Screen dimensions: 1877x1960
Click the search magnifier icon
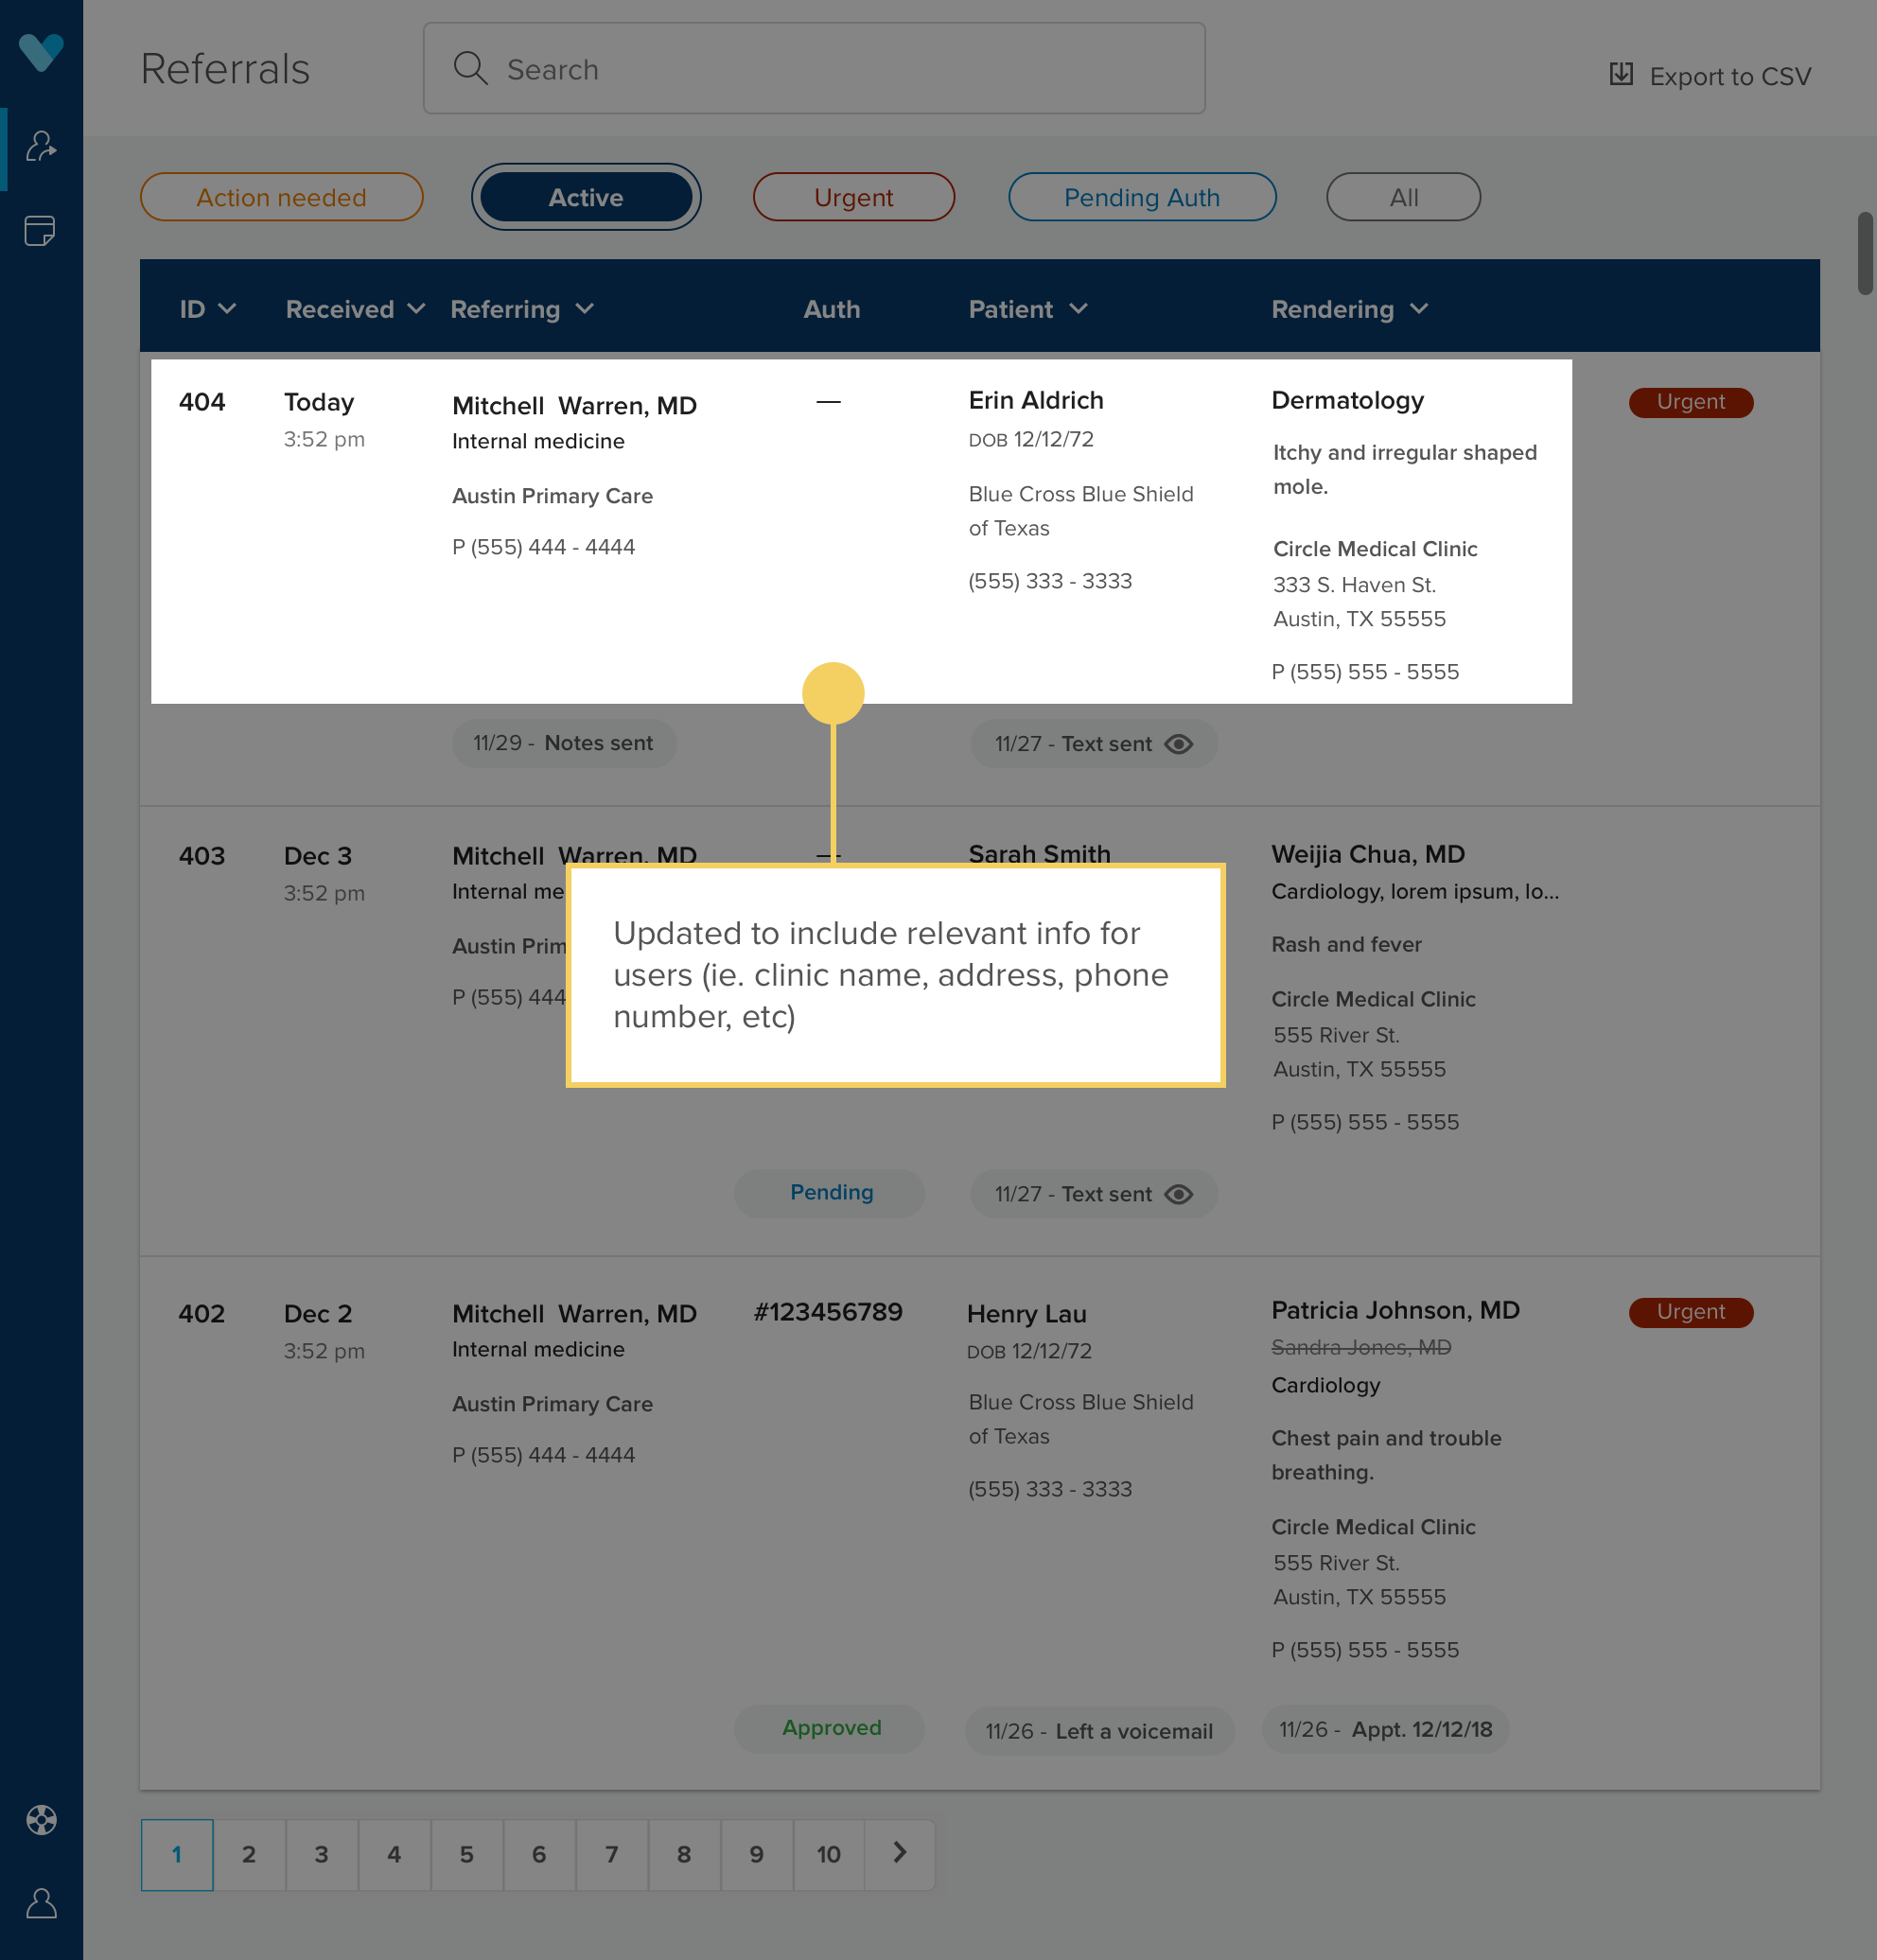pyautogui.click(x=470, y=69)
